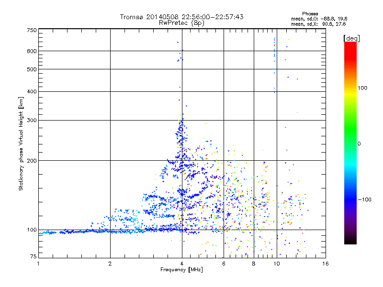Click the y-axis tick label '600'
Viewport: 383px width, 287px height.
tap(32, 51)
